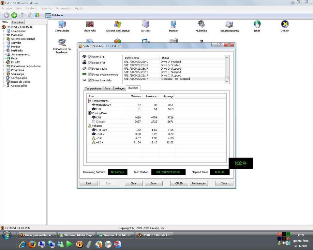
Task: Select the CPU Core voltage row
Action: [156, 130]
